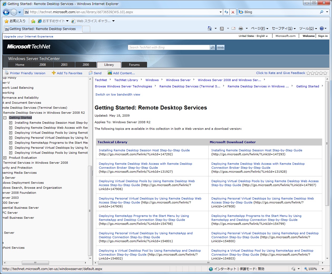This screenshot has height=274, width=332.
Task: Click the status bar security lock icon
Action: coord(293,269)
